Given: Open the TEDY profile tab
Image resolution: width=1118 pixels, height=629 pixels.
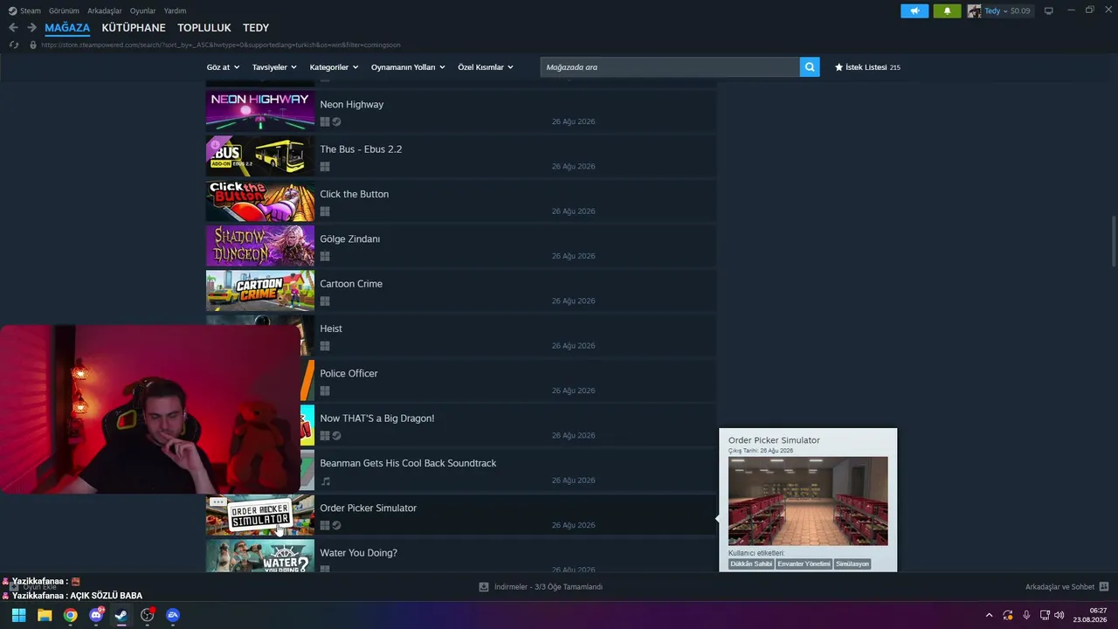Looking at the screenshot, I should tap(256, 28).
